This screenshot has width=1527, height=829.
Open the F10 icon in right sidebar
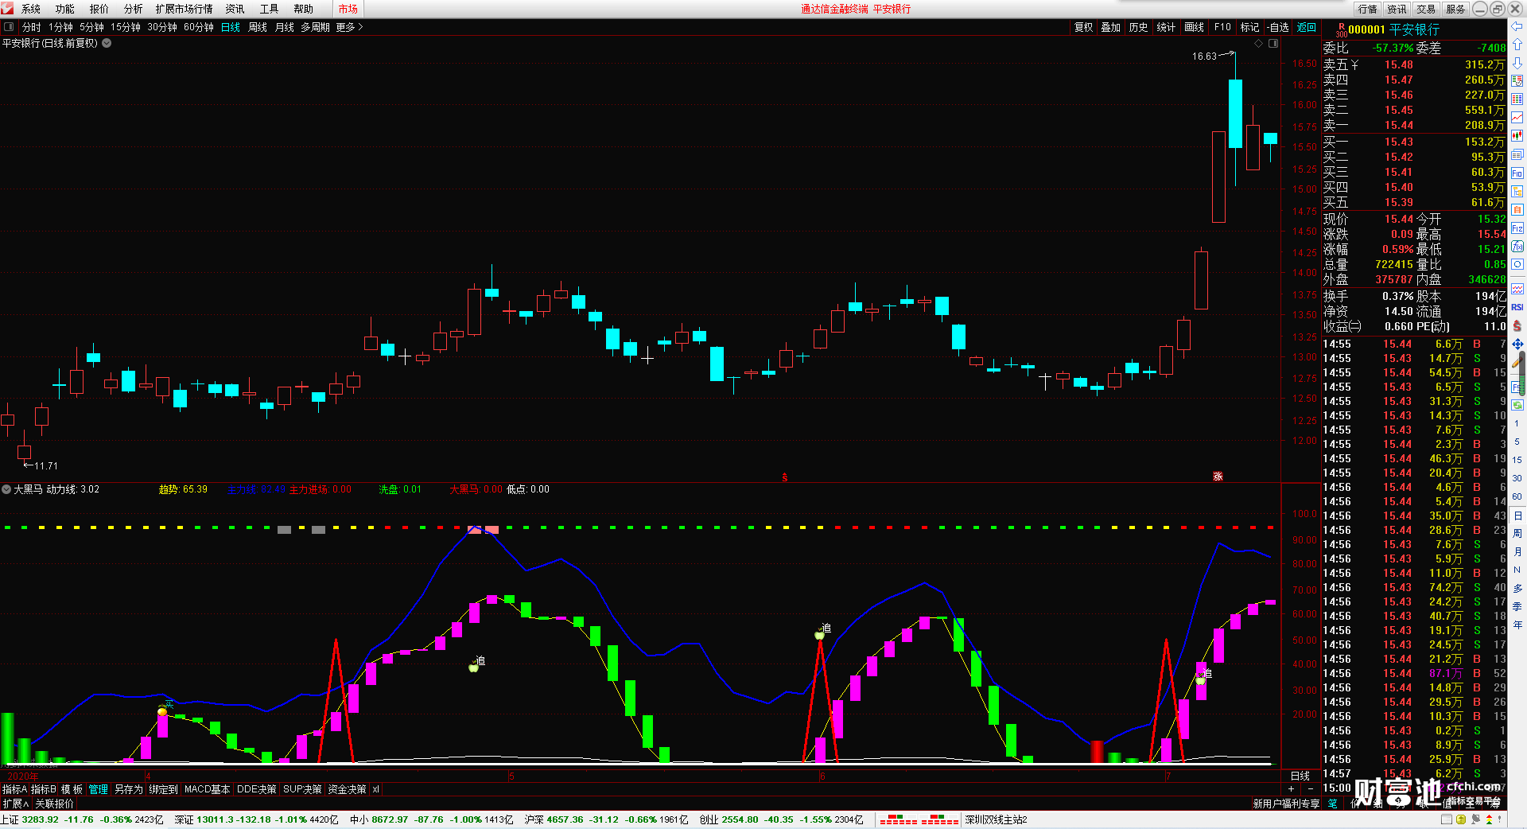coord(1517,173)
